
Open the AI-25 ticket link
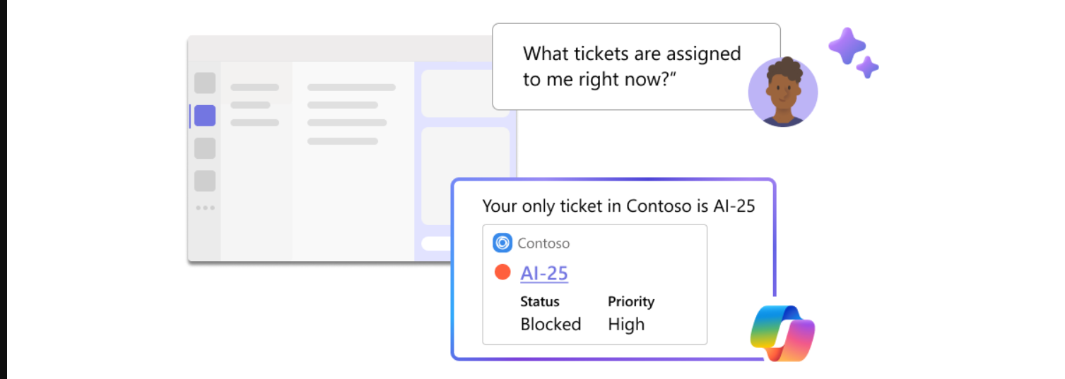tap(544, 273)
